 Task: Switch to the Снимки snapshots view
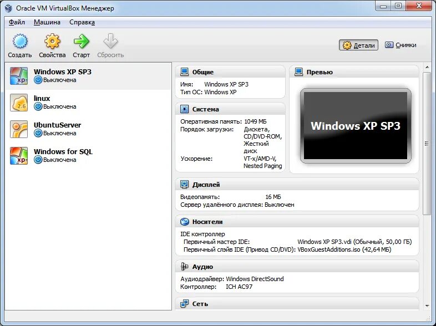[400, 45]
